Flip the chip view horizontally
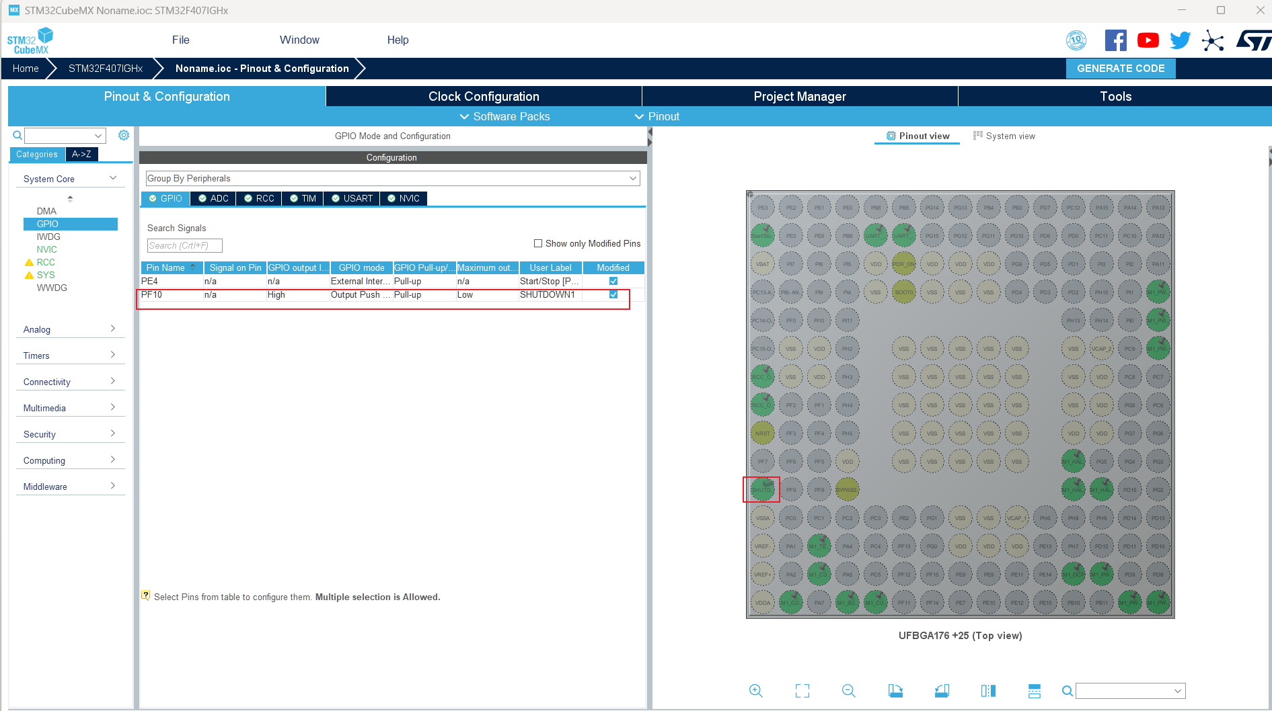Image resolution: width=1272 pixels, height=711 pixels. tap(988, 691)
